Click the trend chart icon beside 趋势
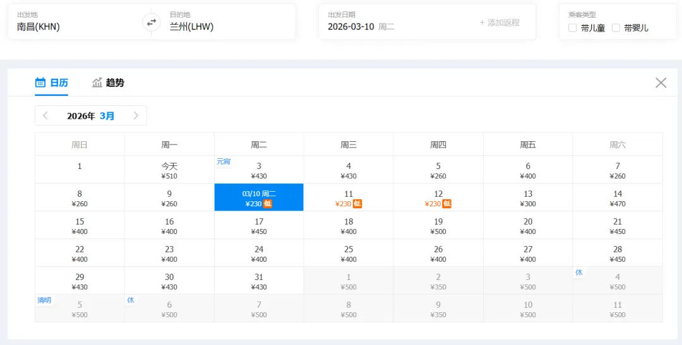Viewport: 682px width, 345px height. pos(97,82)
